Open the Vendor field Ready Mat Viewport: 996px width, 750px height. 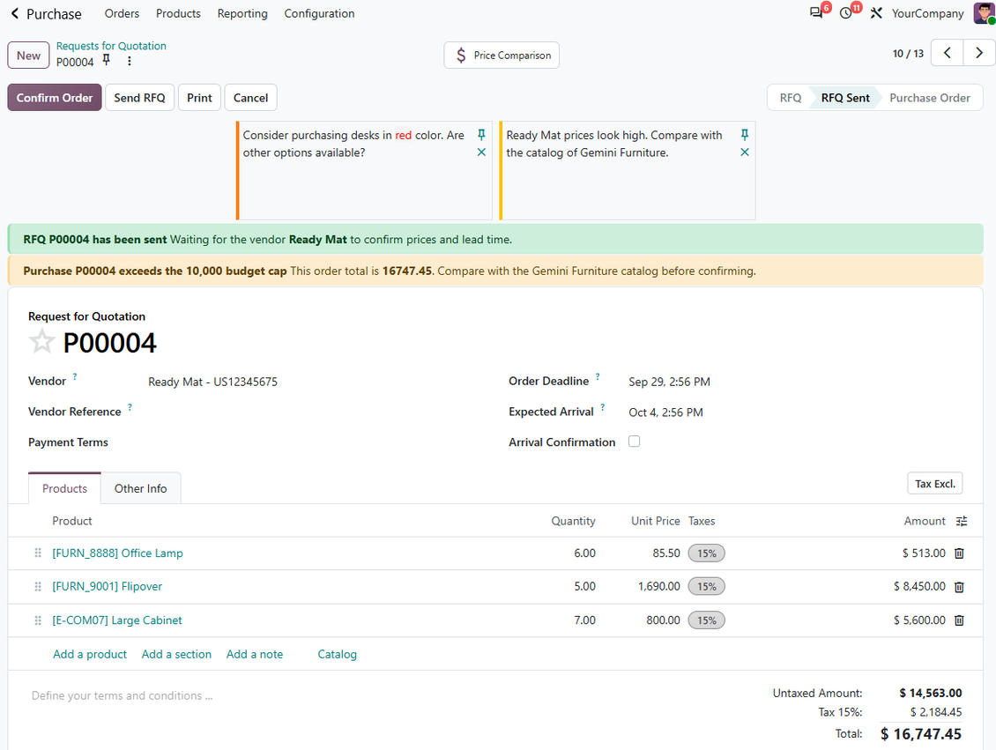(x=212, y=382)
